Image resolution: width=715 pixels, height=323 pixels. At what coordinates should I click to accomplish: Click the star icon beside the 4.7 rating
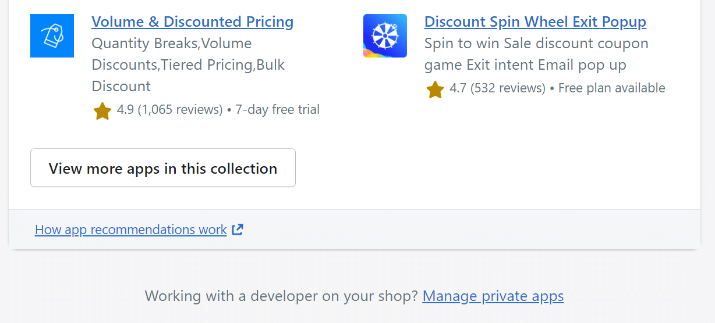[435, 89]
